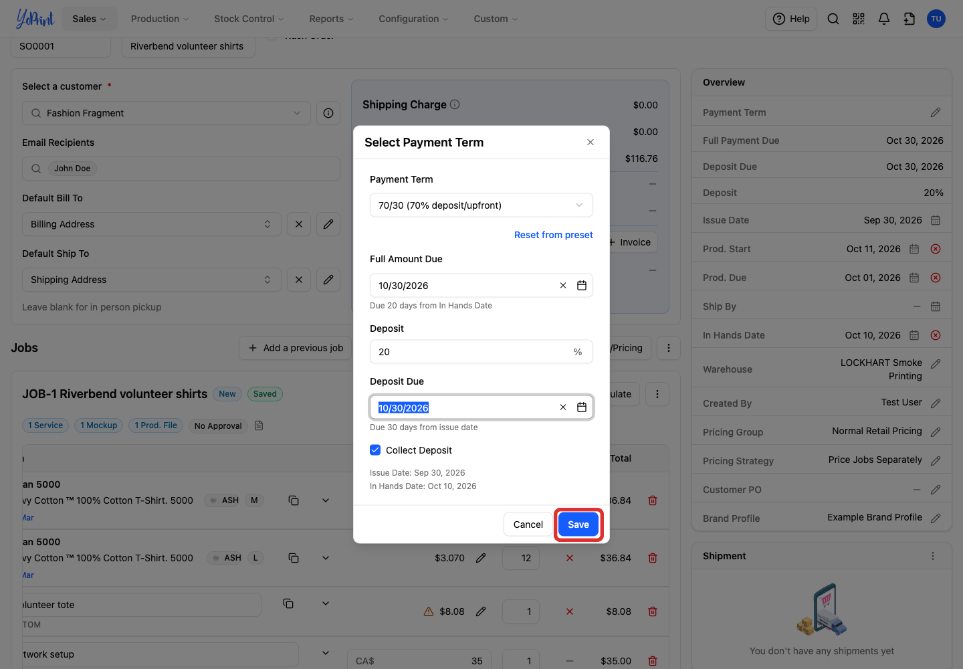Open the Stock Control menu

click(249, 19)
